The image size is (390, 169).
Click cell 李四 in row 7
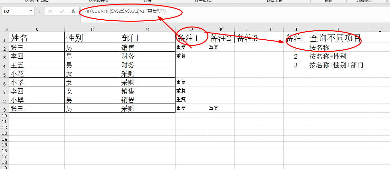pyautogui.click(x=37, y=91)
